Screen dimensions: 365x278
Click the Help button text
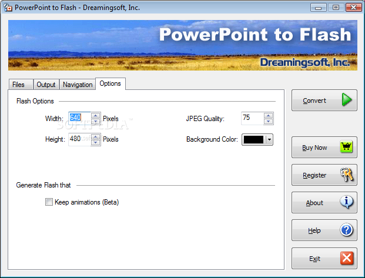click(314, 230)
